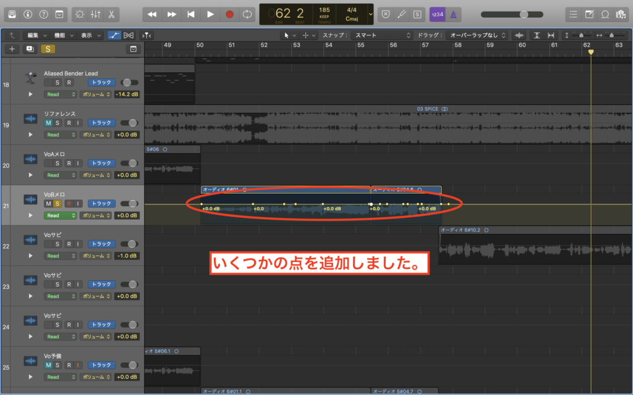
Task: Mute the リファレンス track
Action: tap(49, 123)
